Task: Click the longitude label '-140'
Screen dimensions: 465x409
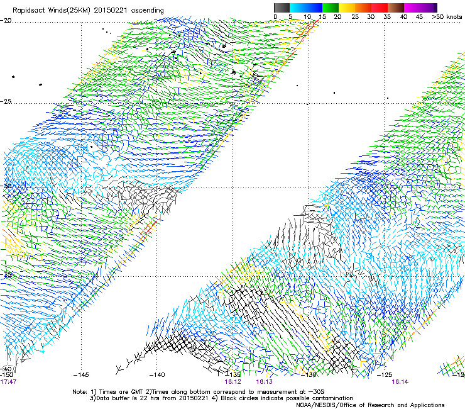Action: pyautogui.click(x=156, y=375)
